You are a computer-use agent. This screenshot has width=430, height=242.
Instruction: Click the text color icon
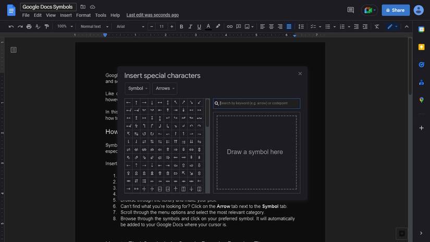(208, 27)
